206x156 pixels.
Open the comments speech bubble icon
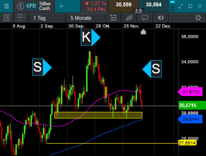[x=145, y=18]
